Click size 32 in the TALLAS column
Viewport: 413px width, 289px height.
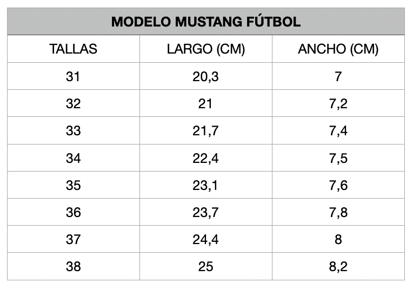73,103
